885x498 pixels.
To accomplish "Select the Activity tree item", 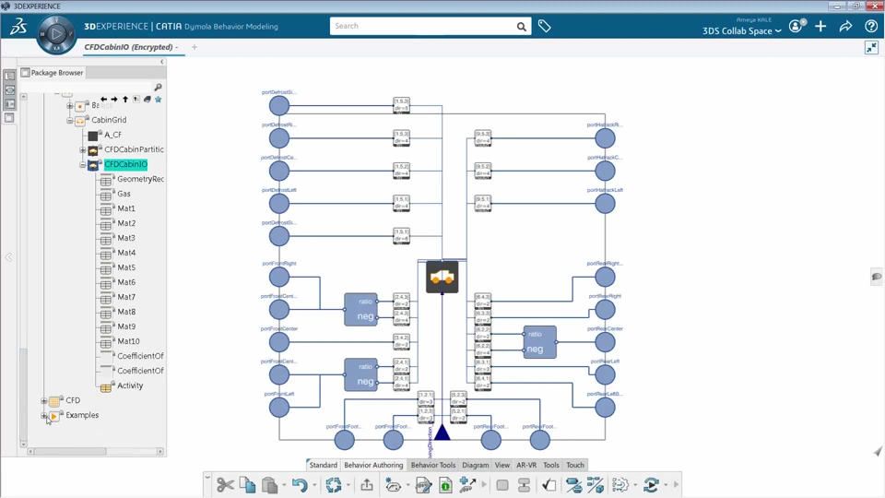I will 130,385.
